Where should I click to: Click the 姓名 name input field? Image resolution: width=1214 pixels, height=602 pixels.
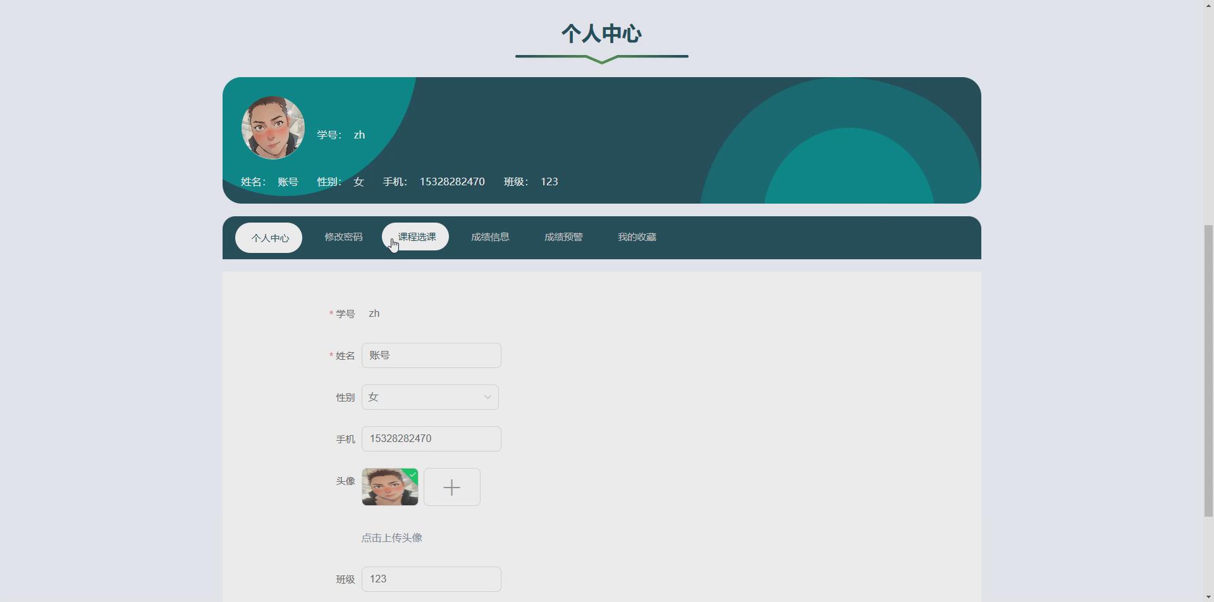[431, 355]
